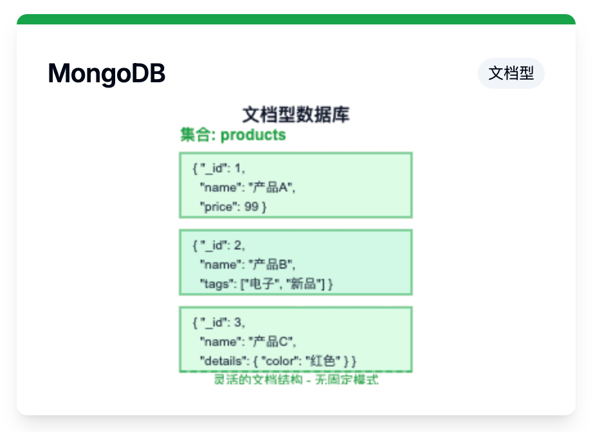Select the 产品A name value
593x432 pixels.
[x=273, y=188]
